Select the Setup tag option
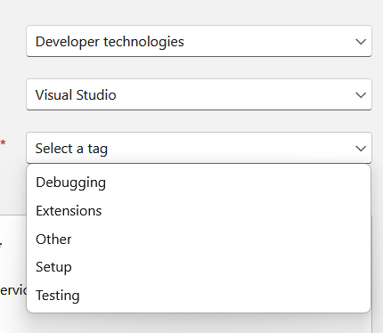 pyautogui.click(x=199, y=267)
